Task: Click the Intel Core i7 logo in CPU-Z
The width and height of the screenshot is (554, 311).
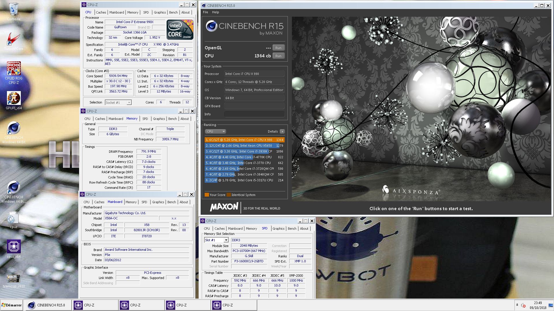Action: (x=180, y=30)
